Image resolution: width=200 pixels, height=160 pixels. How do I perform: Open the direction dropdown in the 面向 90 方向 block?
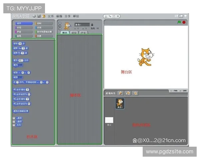tap(21, 60)
